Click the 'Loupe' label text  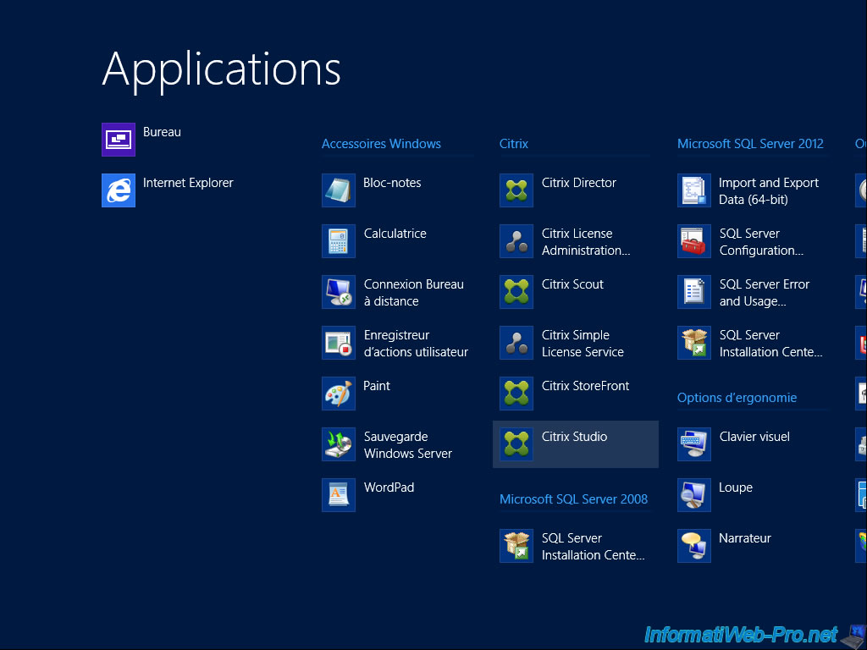coord(736,488)
